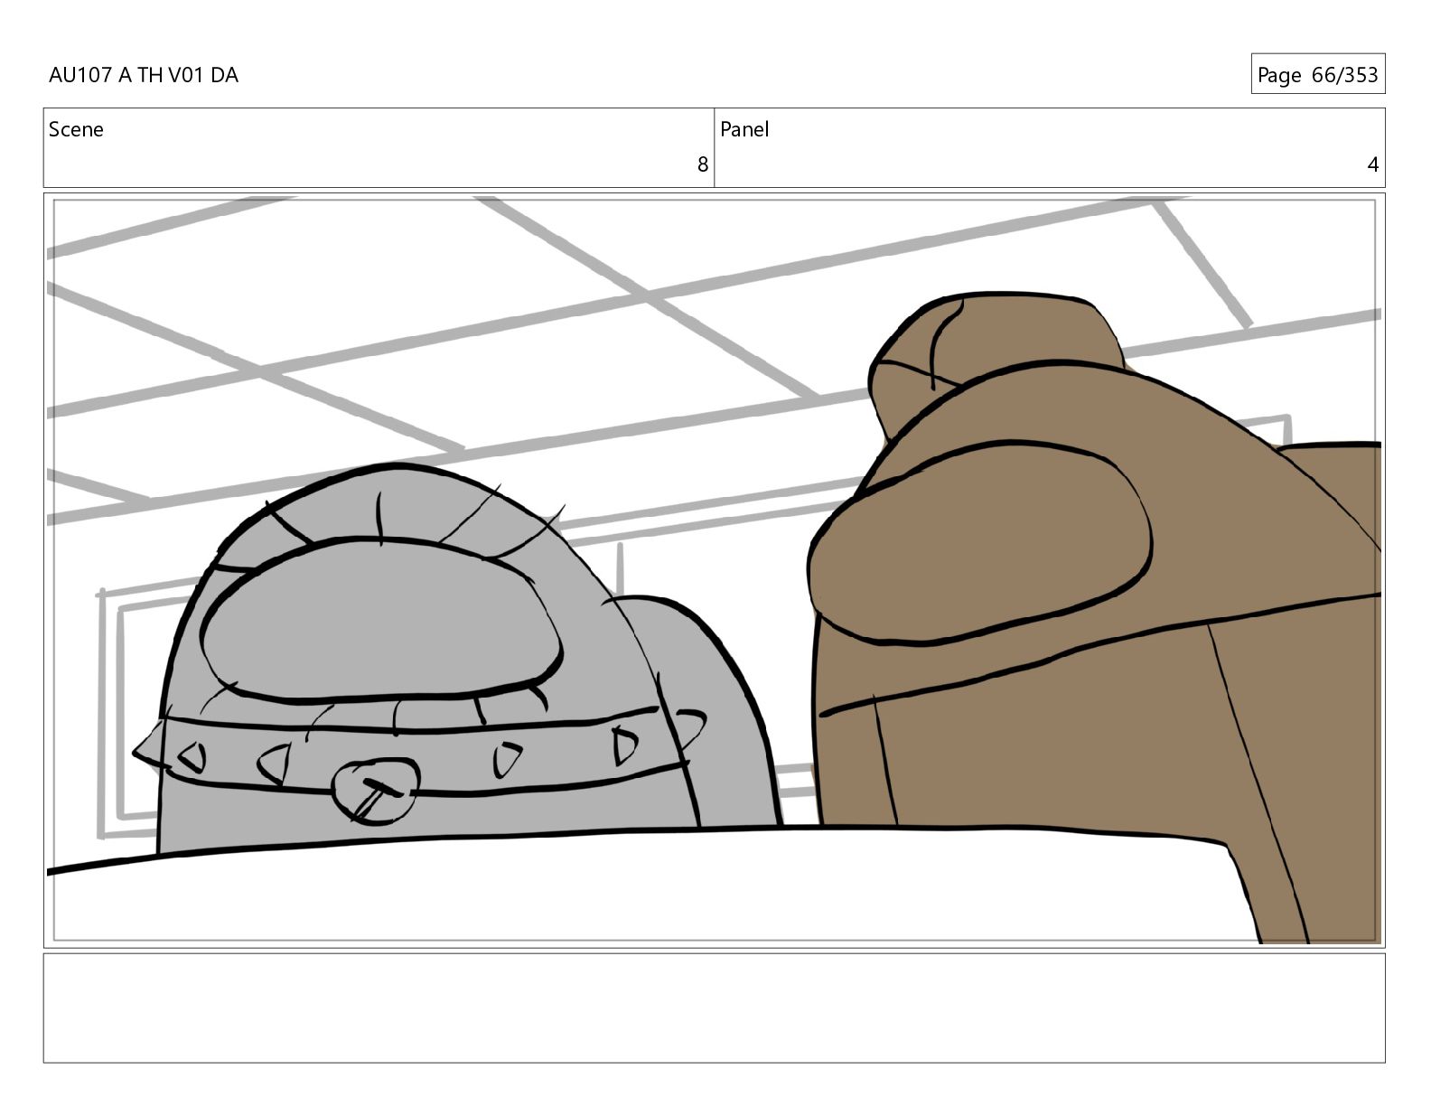
Task: Select the scene number 8
Action: (702, 164)
